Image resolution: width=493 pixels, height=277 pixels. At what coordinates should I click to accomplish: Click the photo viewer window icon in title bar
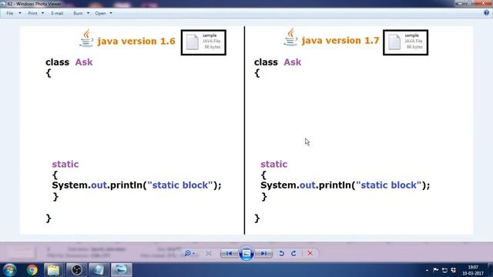3,4
